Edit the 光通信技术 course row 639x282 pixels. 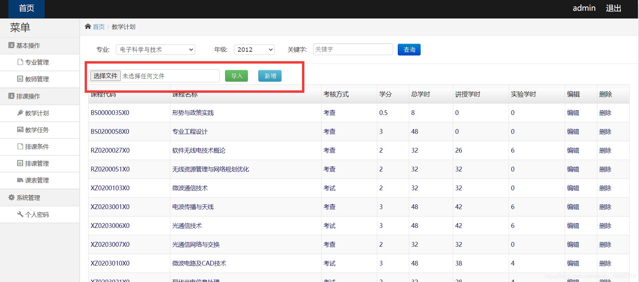[573, 226]
